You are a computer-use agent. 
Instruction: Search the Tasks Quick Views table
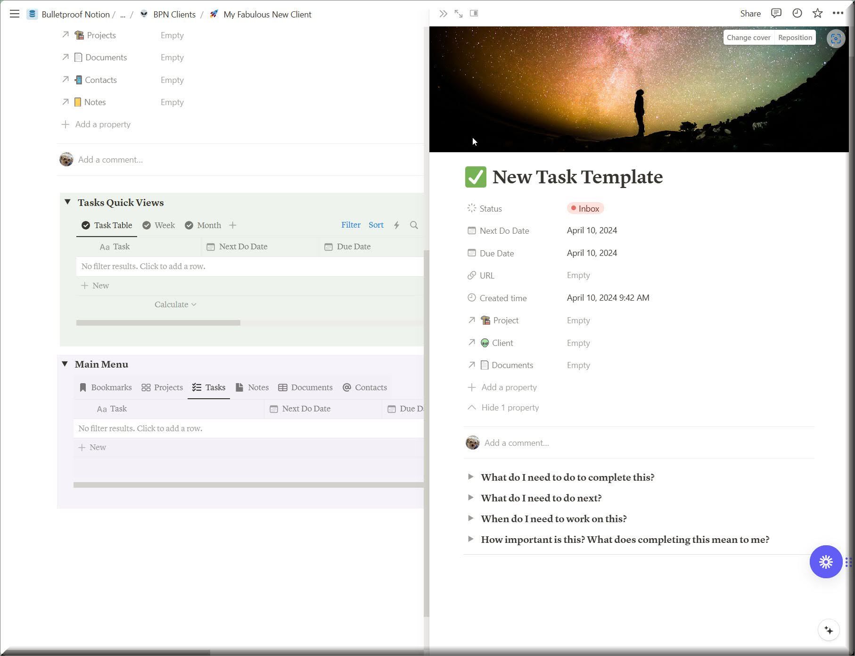414,225
